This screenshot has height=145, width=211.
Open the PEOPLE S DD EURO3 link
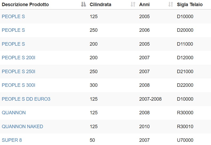[26, 99]
